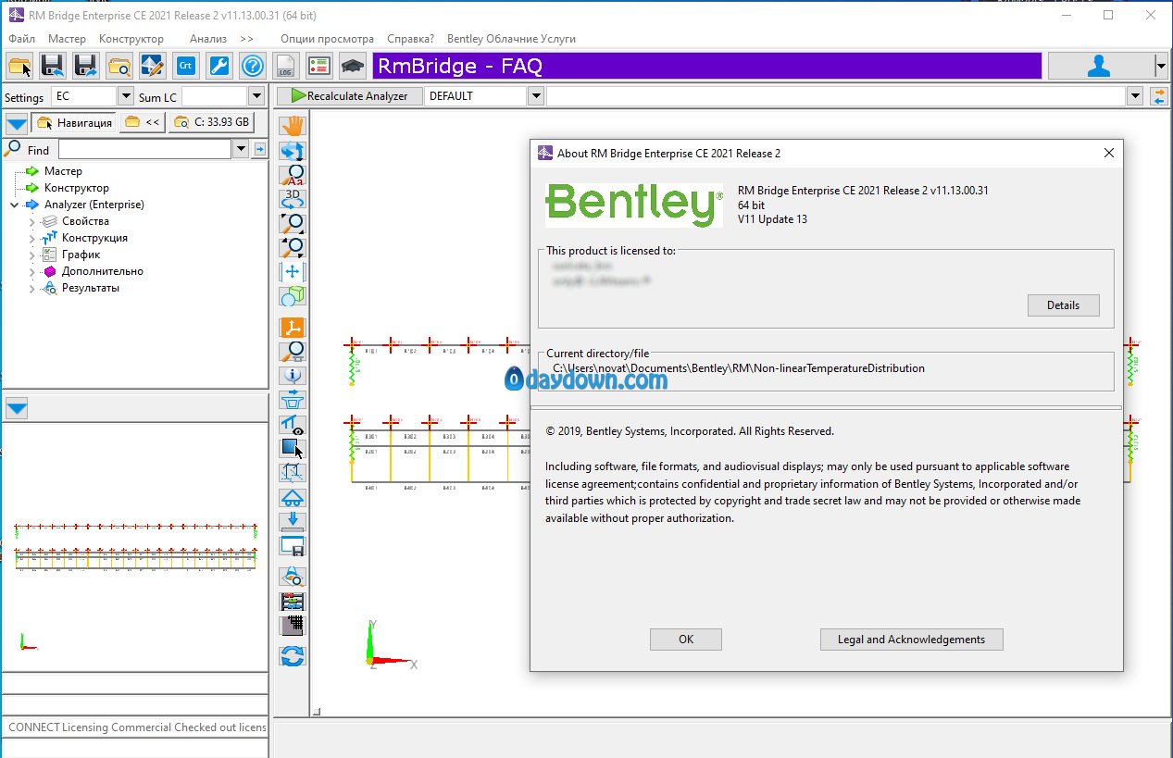Click the graduation cap learning icon
Image resolution: width=1173 pixels, height=758 pixels.
(353, 66)
